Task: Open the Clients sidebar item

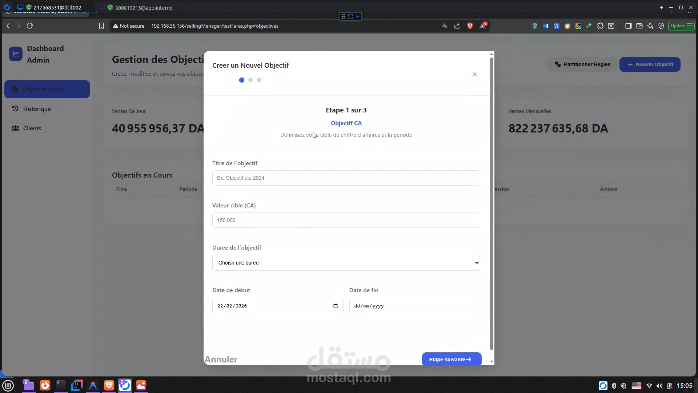Action: tap(32, 128)
